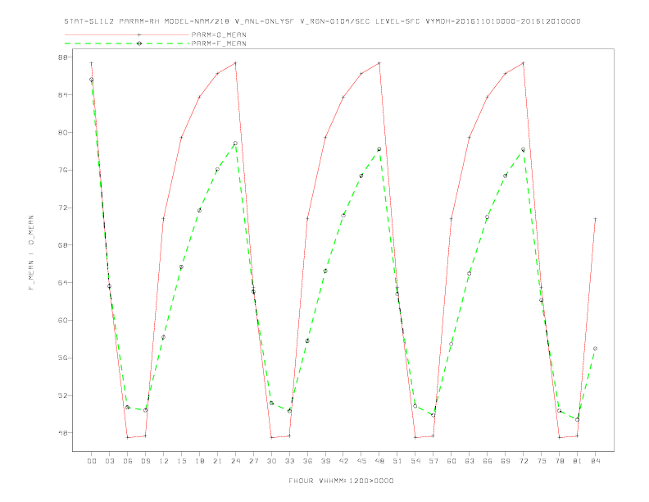Click the y-axis tick label 60
Viewport: 649px width, 502px height.
coord(63,320)
